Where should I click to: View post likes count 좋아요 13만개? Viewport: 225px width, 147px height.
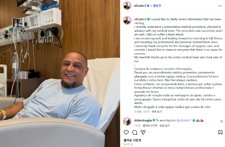(132, 140)
